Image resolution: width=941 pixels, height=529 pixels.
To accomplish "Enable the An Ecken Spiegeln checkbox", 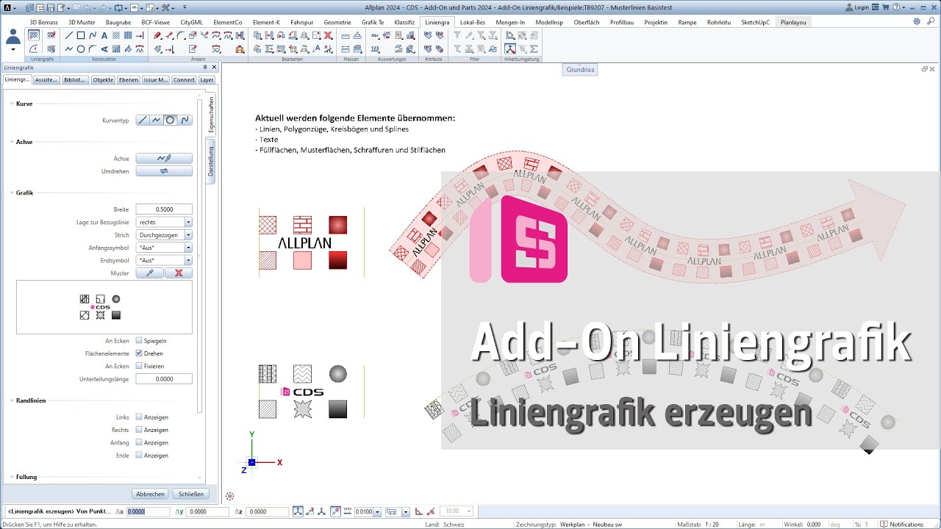I will click(x=139, y=341).
